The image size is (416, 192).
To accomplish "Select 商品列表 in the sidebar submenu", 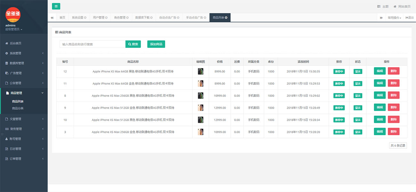I will tap(18, 101).
